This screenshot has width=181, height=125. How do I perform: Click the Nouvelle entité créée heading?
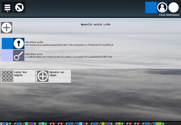point(96,25)
